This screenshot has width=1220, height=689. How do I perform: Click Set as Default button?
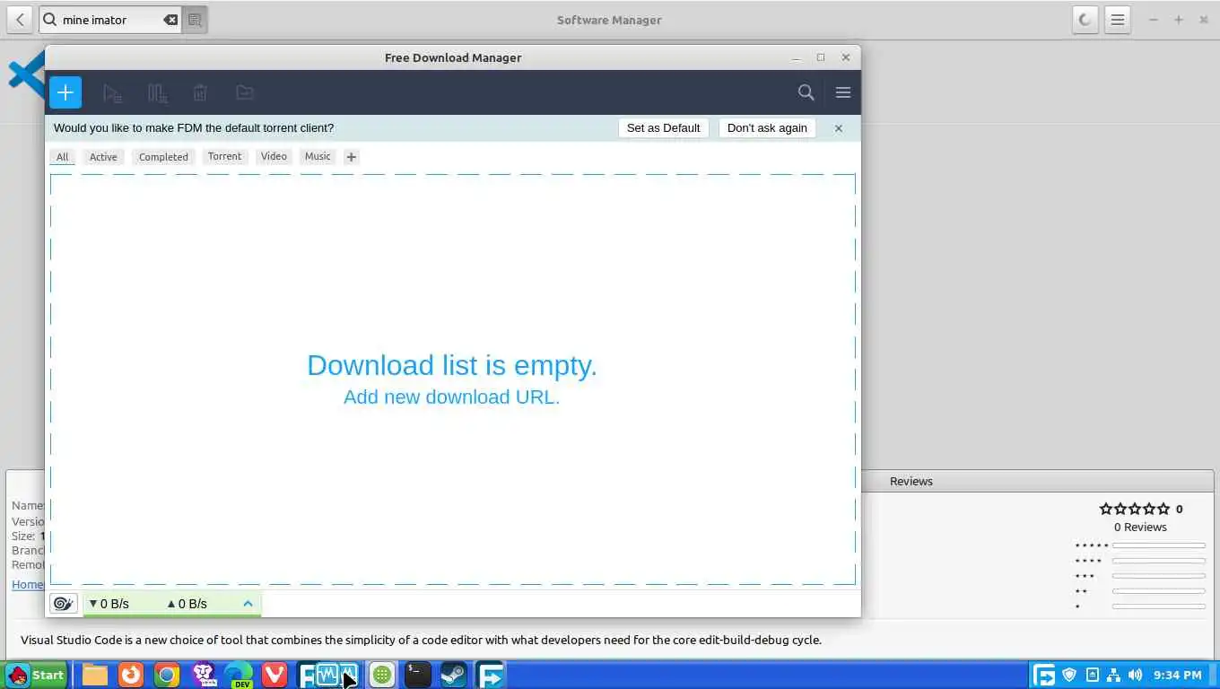(663, 128)
